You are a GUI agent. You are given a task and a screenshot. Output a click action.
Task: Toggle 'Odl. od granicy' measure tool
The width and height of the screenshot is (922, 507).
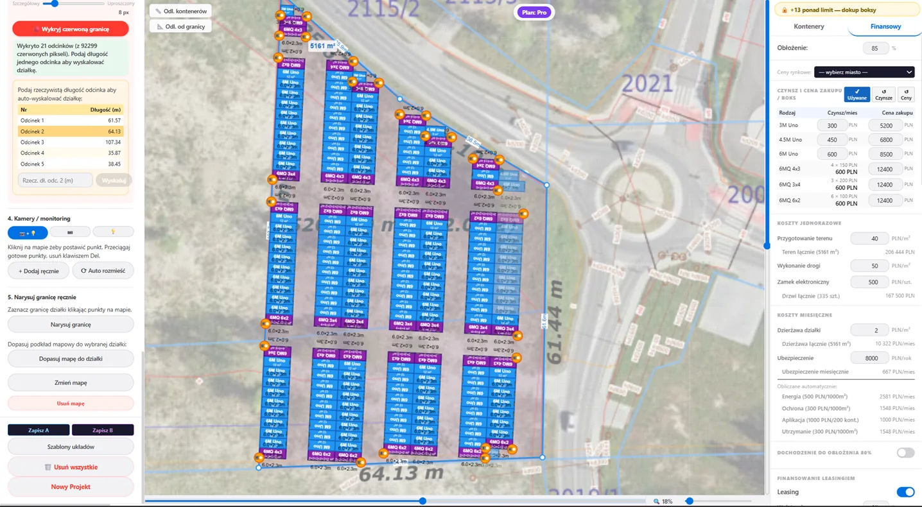click(180, 26)
